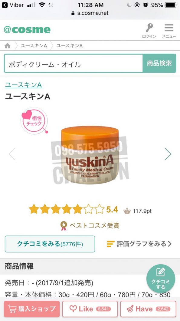Viewport: 180px width, 321px height.
Task: Focus the ボディクリーム・オイル search field
Action: (74, 63)
